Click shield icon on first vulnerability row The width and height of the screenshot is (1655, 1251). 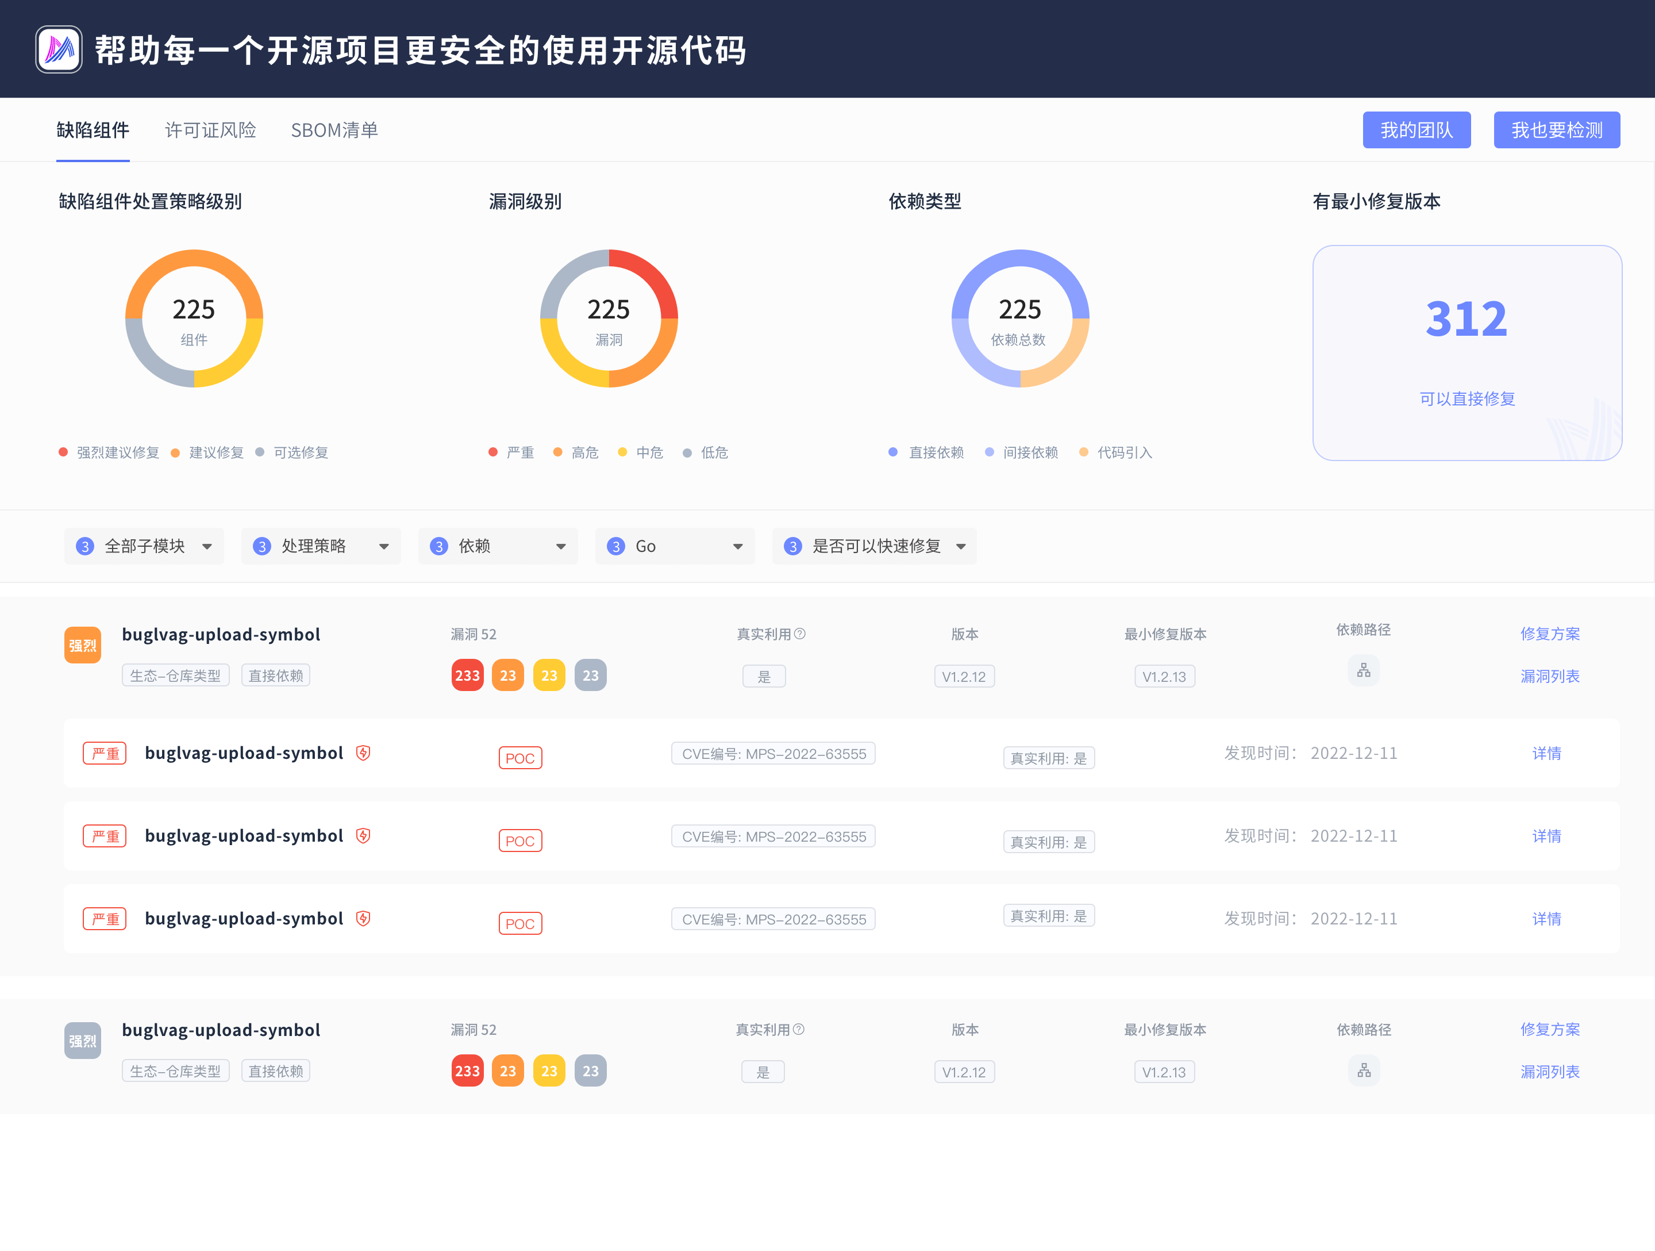[x=364, y=753]
